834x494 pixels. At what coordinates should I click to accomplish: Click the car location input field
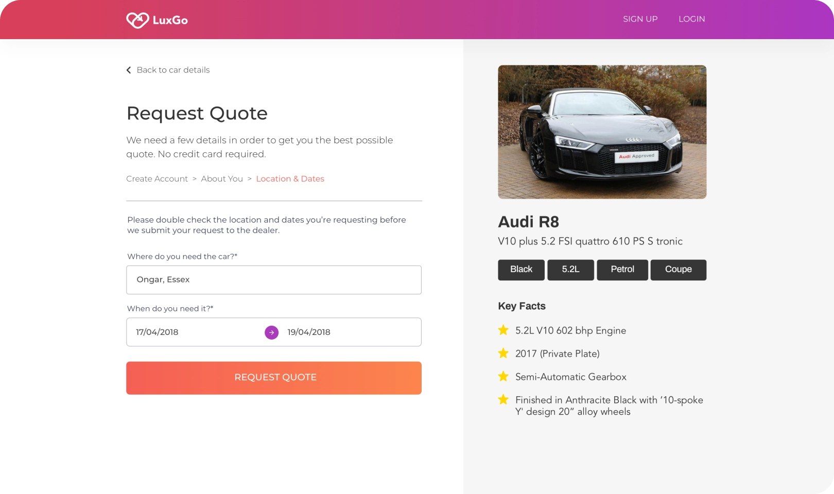tap(273, 280)
